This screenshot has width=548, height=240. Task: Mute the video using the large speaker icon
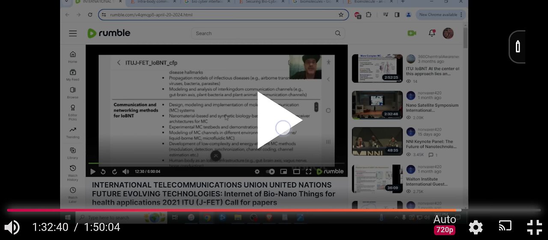click(12, 227)
